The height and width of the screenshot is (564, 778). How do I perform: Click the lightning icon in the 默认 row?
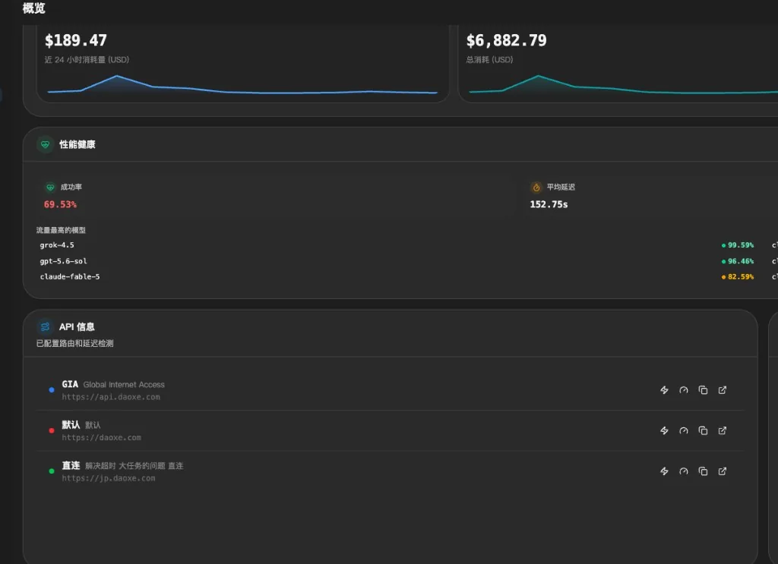point(664,430)
